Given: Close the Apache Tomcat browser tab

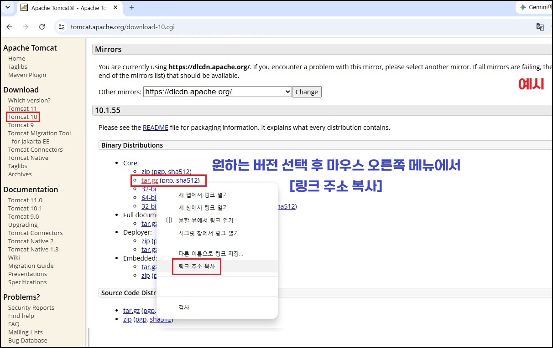Looking at the screenshot, I should pos(115,8).
